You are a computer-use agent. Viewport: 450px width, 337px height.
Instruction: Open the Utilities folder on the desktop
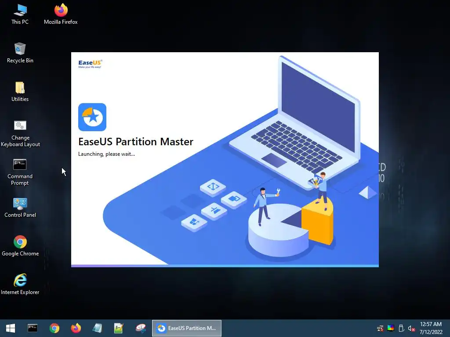20,92
